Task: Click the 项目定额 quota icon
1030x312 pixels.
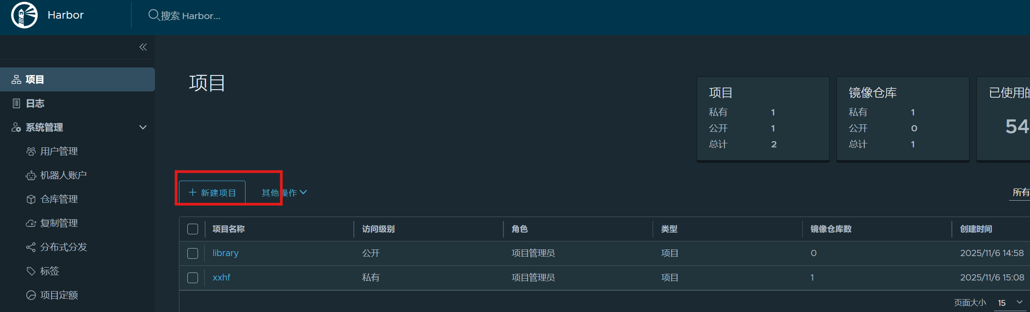Action: pyautogui.click(x=31, y=295)
